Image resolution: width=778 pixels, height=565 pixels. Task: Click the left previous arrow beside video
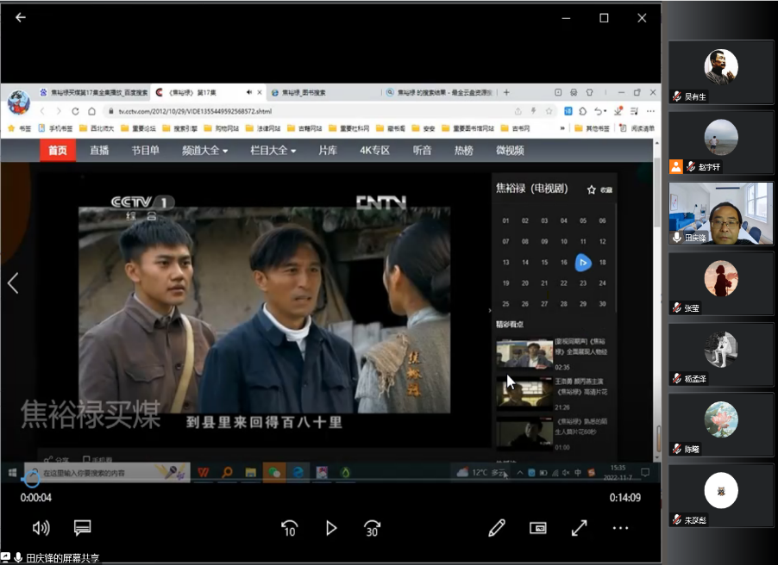(x=13, y=282)
